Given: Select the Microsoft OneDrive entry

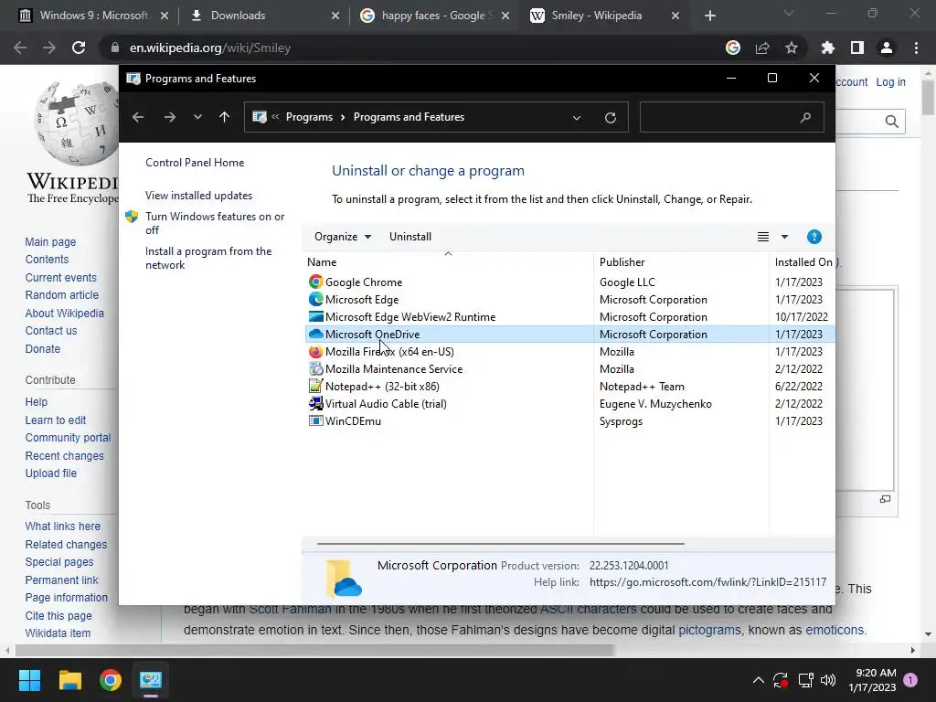Looking at the screenshot, I should (x=373, y=334).
